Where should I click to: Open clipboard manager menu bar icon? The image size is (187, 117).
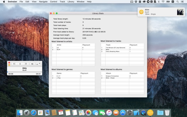[140, 2]
